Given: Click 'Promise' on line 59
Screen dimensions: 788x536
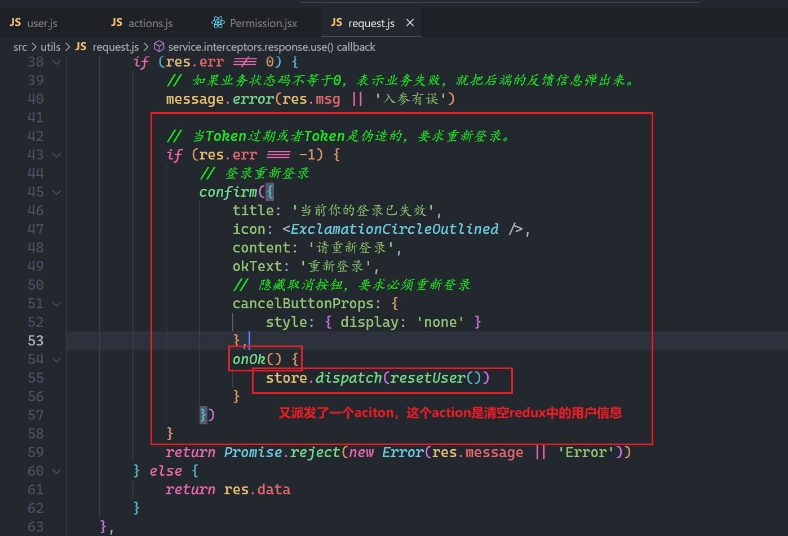Looking at the screenshot, I should tap(253, 453).
